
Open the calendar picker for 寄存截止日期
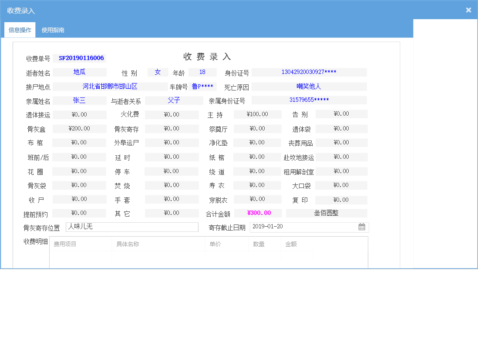click(362, 227)
